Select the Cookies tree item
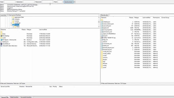Screen dimensions: 174x98 click(x=17, y=21)
